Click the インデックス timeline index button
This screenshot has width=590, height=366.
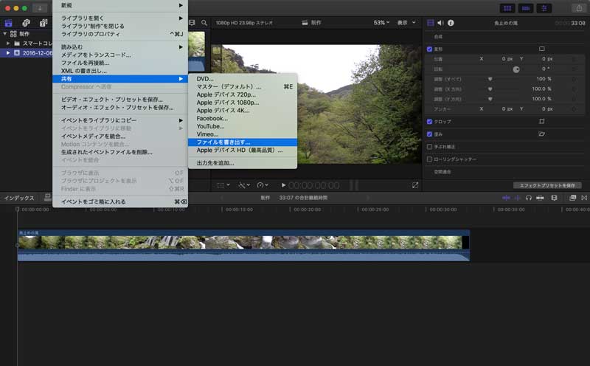(19, 198)
